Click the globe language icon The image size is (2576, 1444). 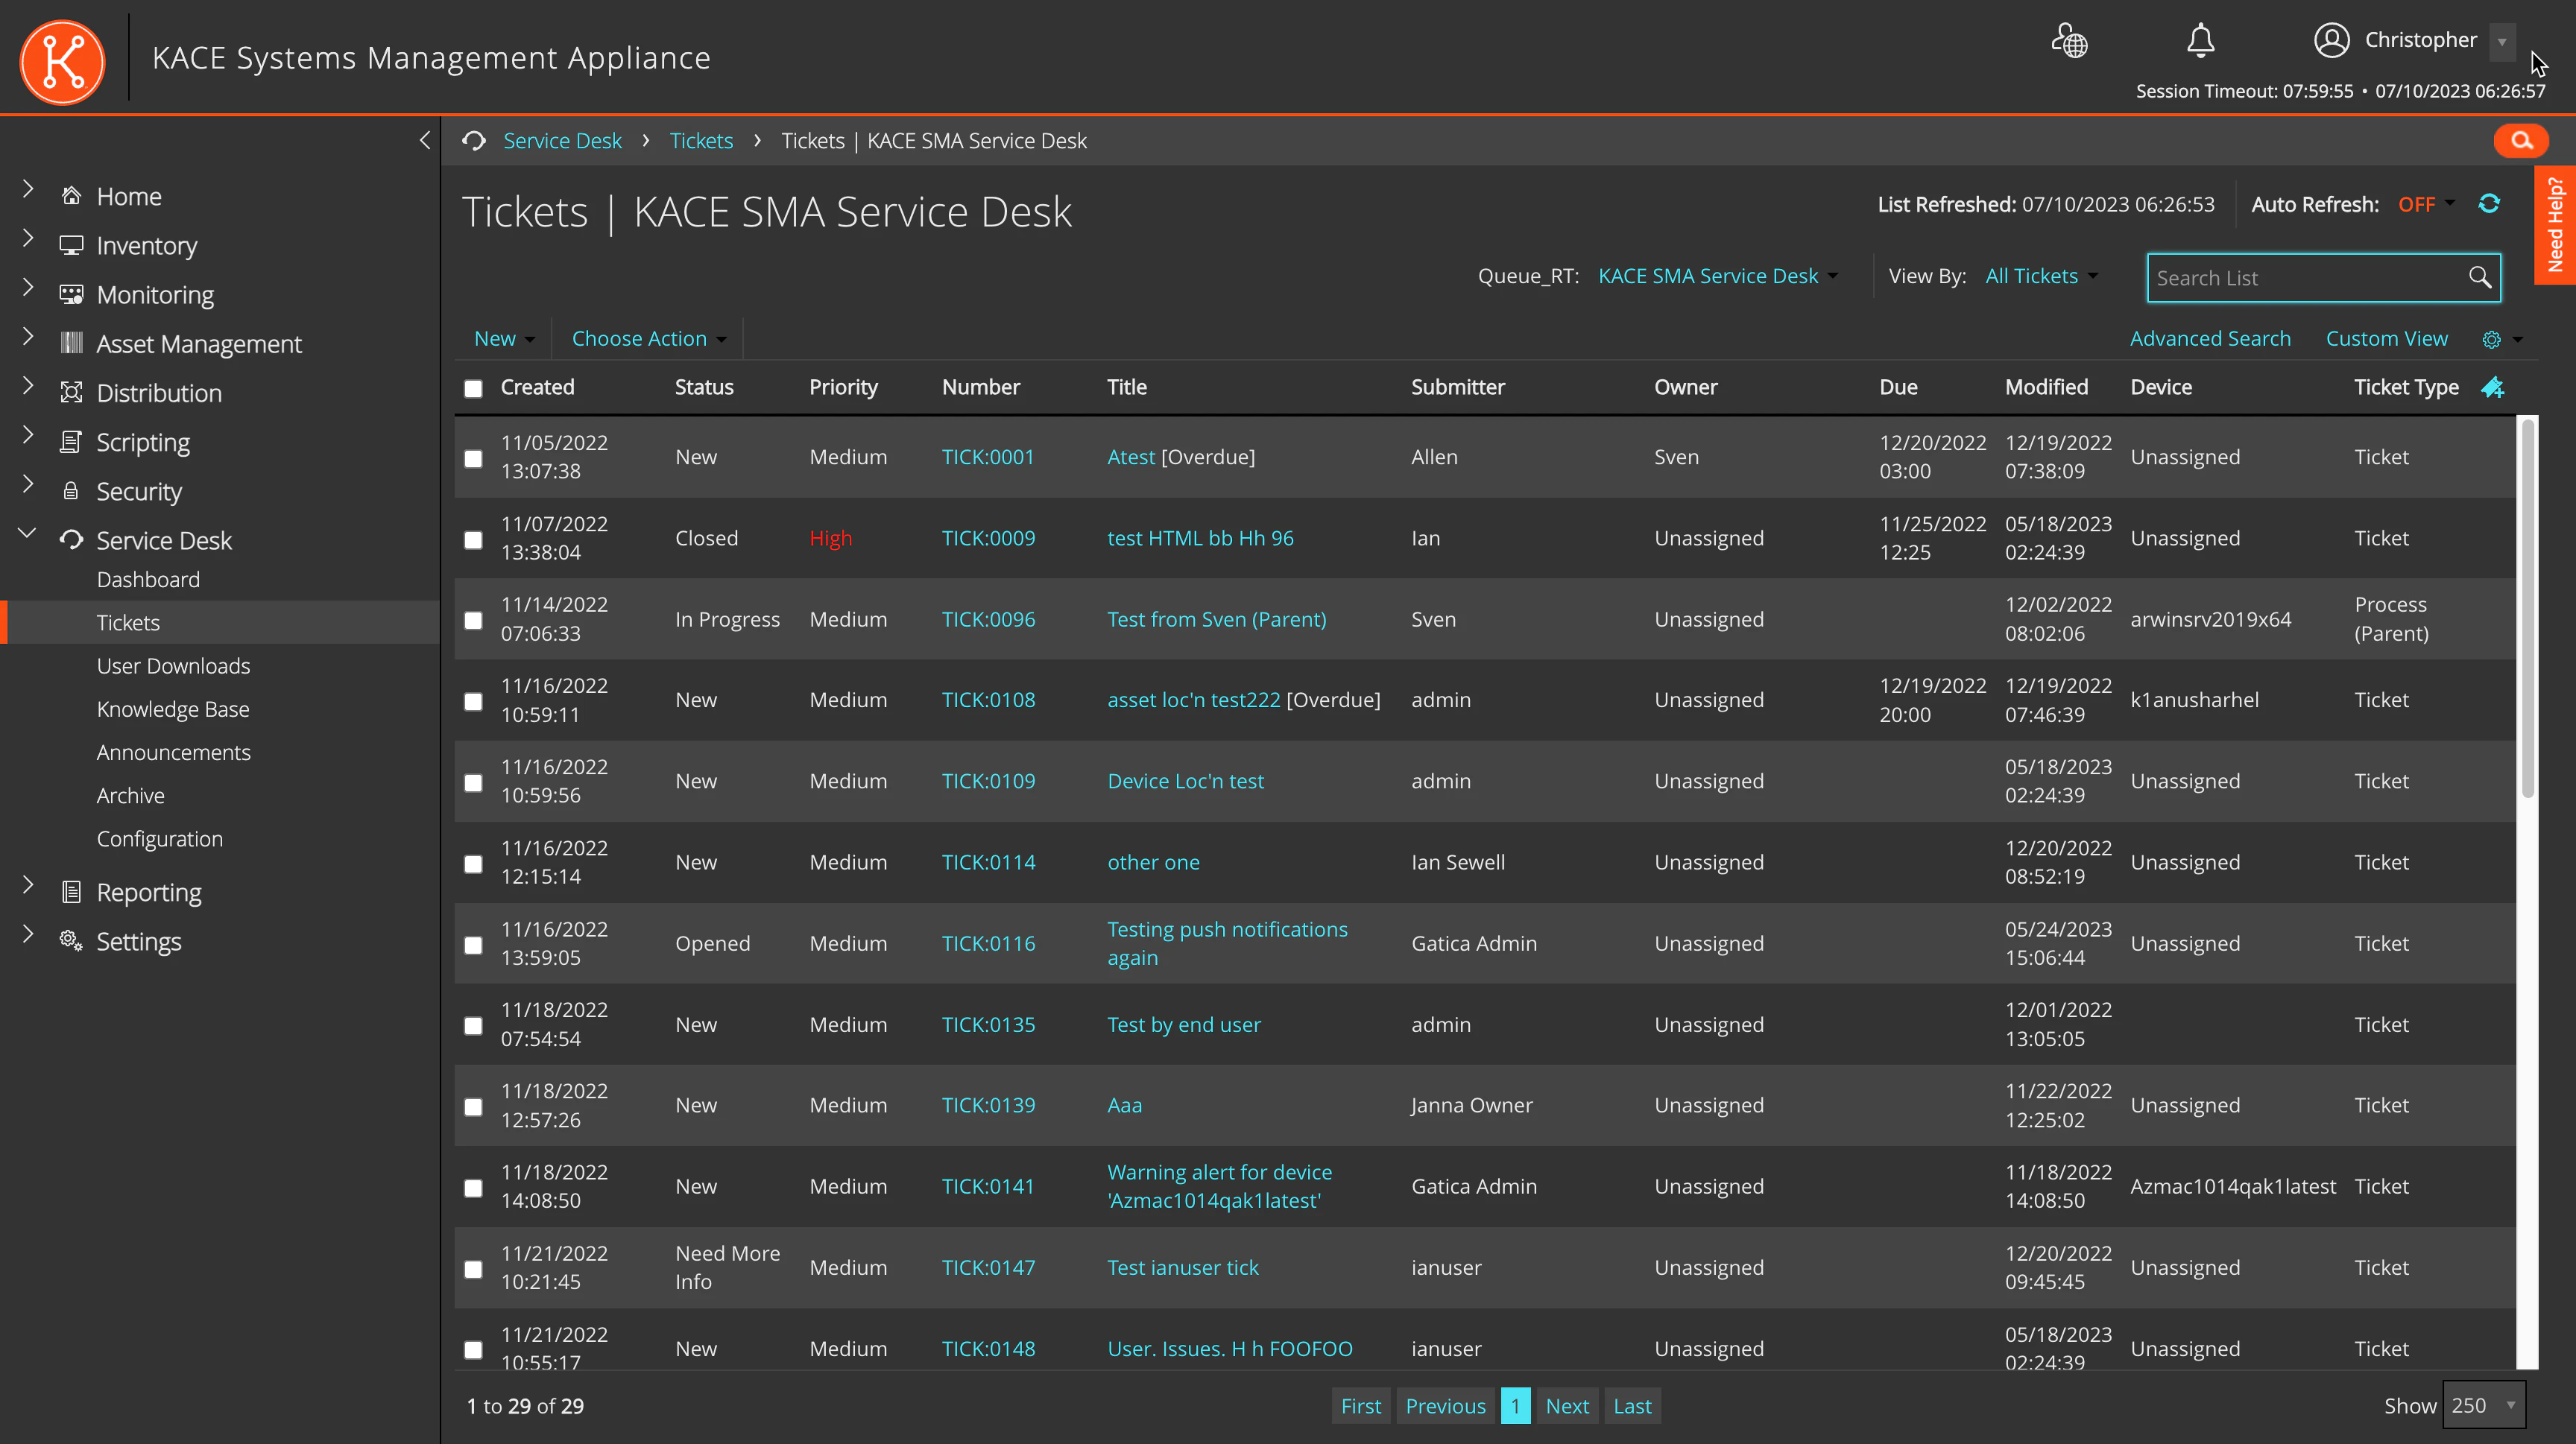point(2069,41)
